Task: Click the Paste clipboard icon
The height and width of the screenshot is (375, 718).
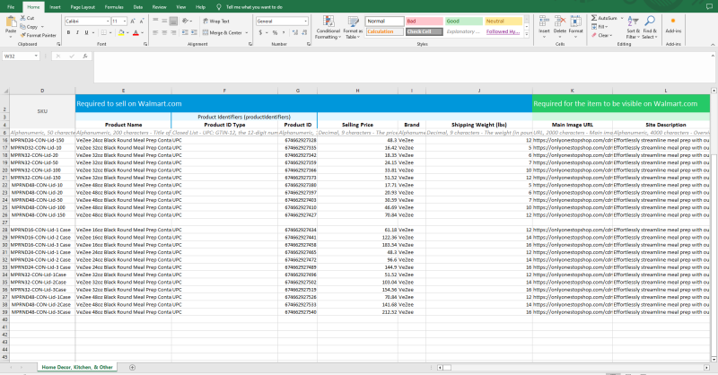Action: point(11,22)
